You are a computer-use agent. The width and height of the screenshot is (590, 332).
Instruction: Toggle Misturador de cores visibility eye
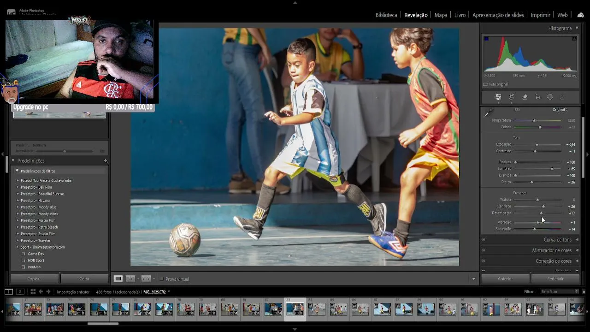click(483, 250)
